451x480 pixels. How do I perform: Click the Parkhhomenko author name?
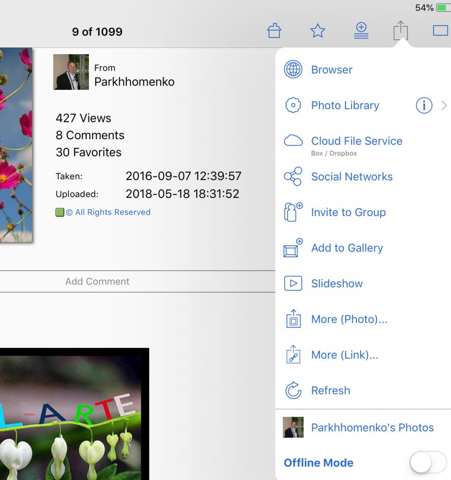coord(134,82)
